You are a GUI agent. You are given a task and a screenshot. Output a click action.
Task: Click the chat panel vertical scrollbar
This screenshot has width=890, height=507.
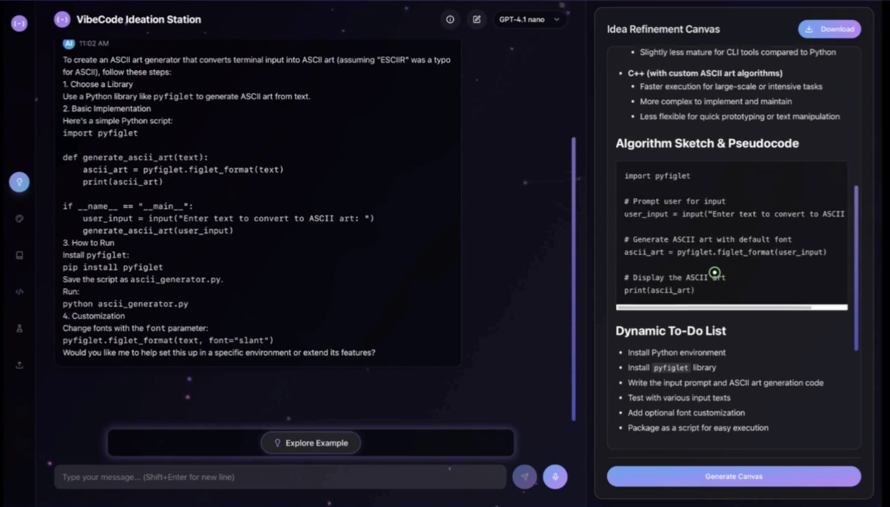click(573, 277)
